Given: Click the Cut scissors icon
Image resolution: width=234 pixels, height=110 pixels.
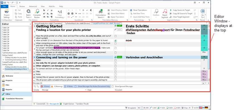Looking at the screenshot, I should 16,10.
